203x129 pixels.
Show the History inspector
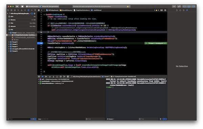pos(180,10)
